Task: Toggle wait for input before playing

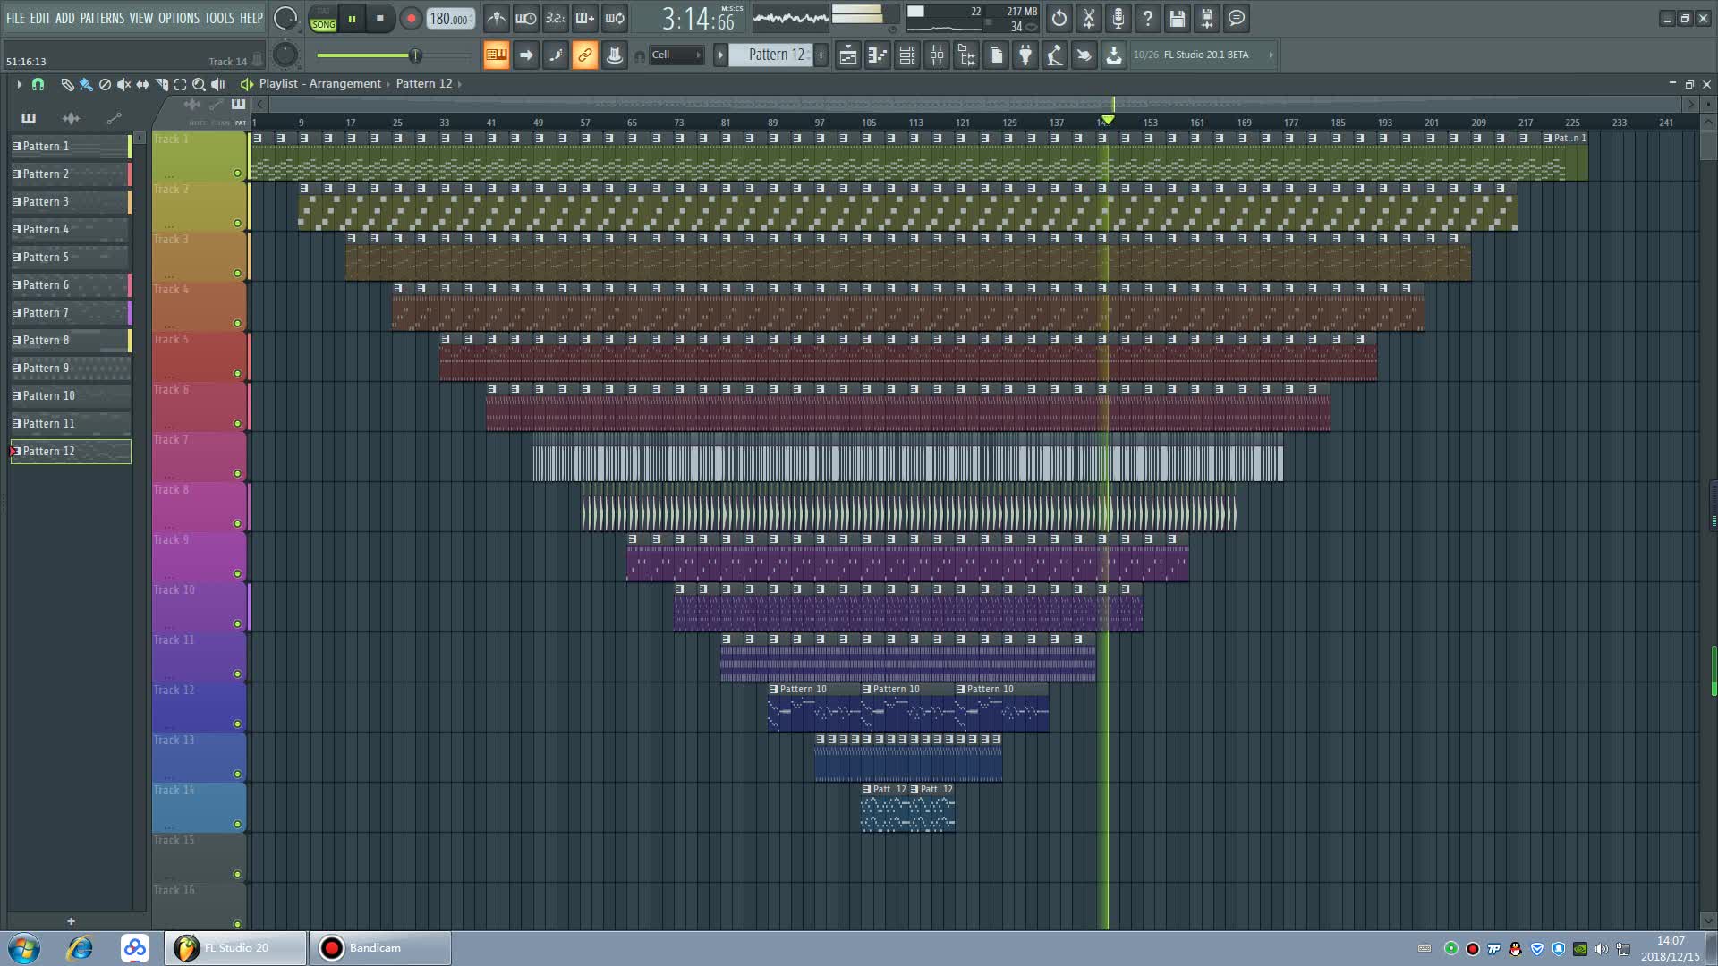Action: click(526, 18)
